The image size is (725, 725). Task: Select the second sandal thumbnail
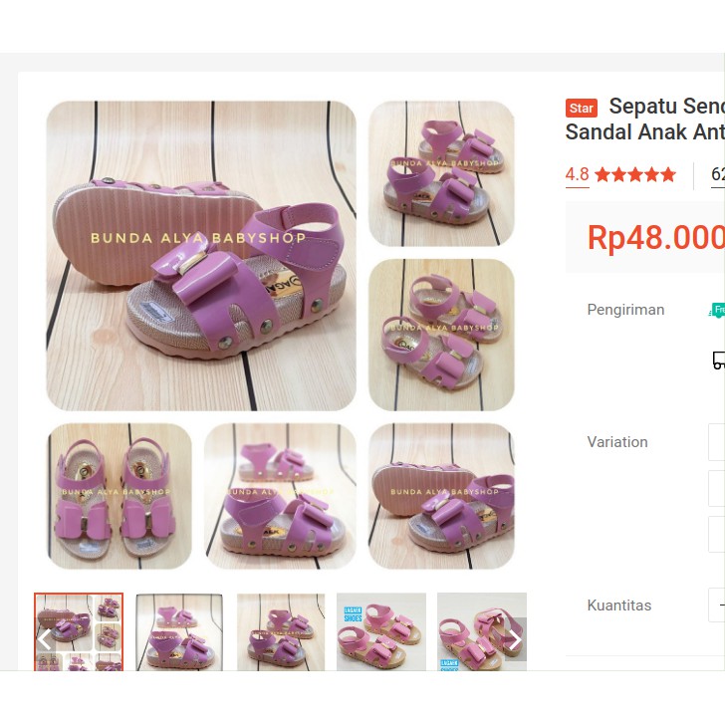point(179,631)
